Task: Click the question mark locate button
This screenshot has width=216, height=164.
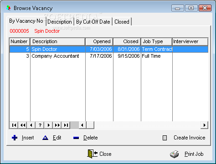Action: 40,125
